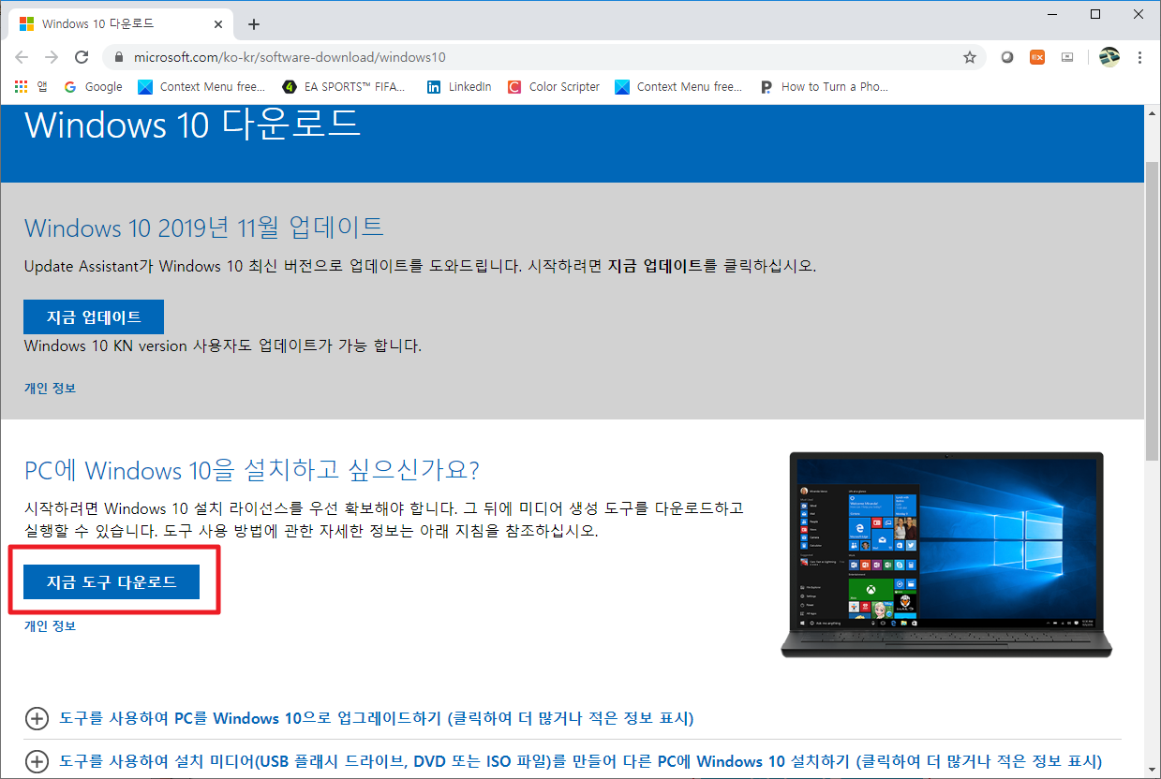Open a new browser tab
Image resolution: width=1161 pixels, height=779 pixels.
[254, 24]
